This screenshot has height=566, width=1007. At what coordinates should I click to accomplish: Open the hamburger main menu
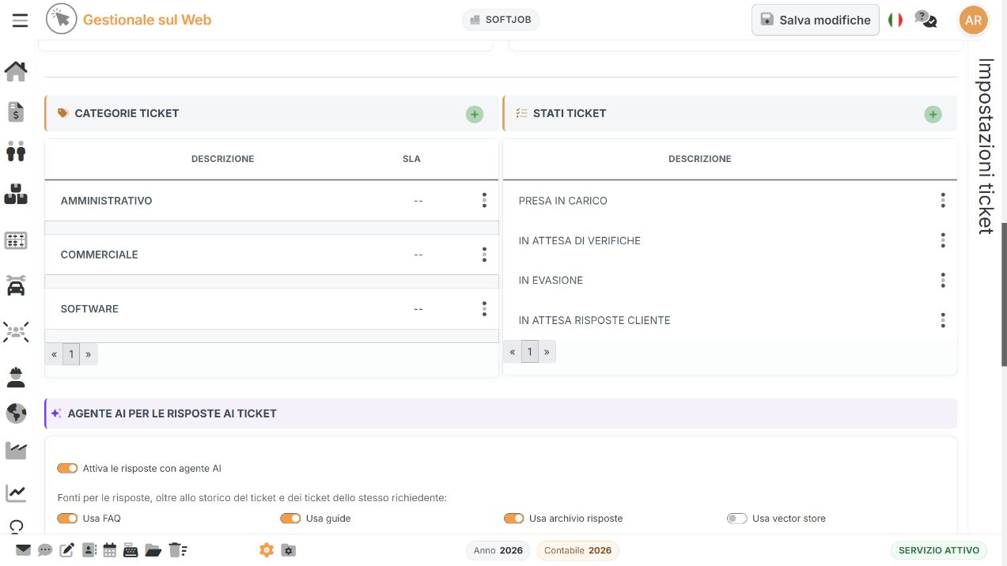coord(20,21)
